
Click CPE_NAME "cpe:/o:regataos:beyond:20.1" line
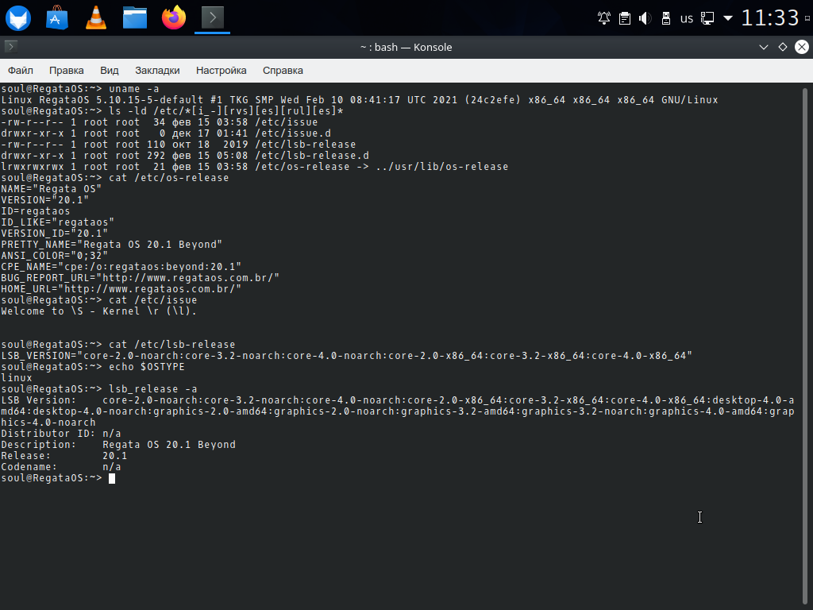(x=121, y=267)
